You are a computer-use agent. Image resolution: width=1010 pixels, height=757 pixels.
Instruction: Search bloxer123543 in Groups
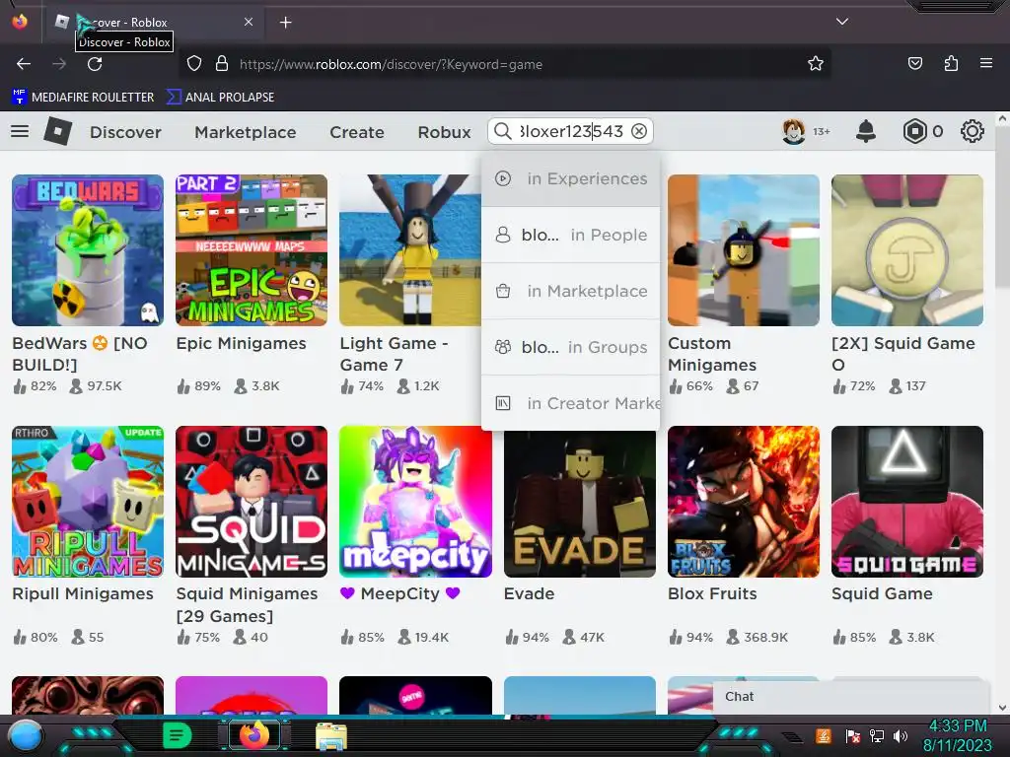[x=571, y=347]
